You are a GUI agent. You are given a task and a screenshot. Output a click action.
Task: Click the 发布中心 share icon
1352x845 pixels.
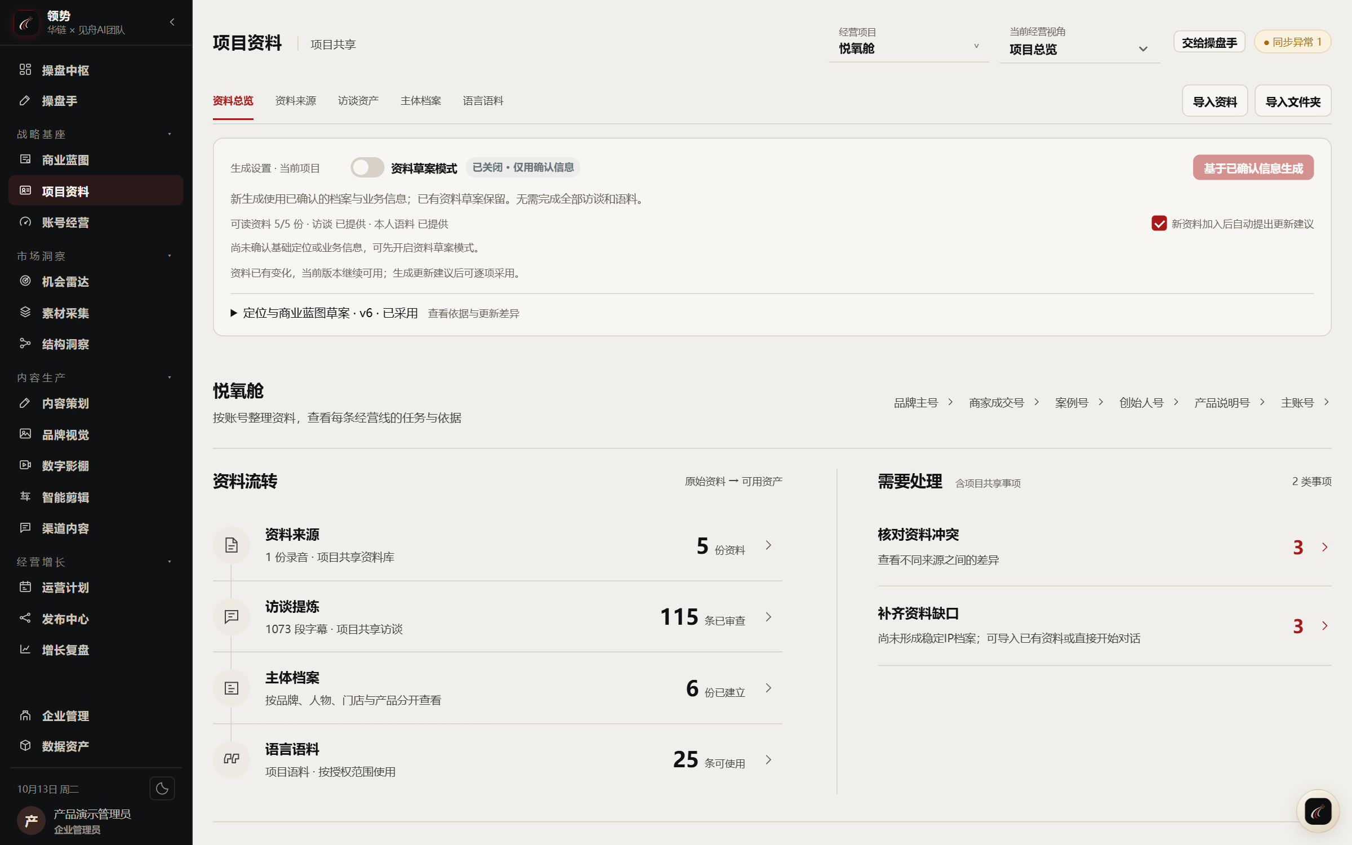(x=25, y=618)
